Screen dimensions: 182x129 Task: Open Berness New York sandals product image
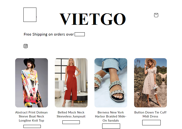pyautogui.click(x=111, y=83)
